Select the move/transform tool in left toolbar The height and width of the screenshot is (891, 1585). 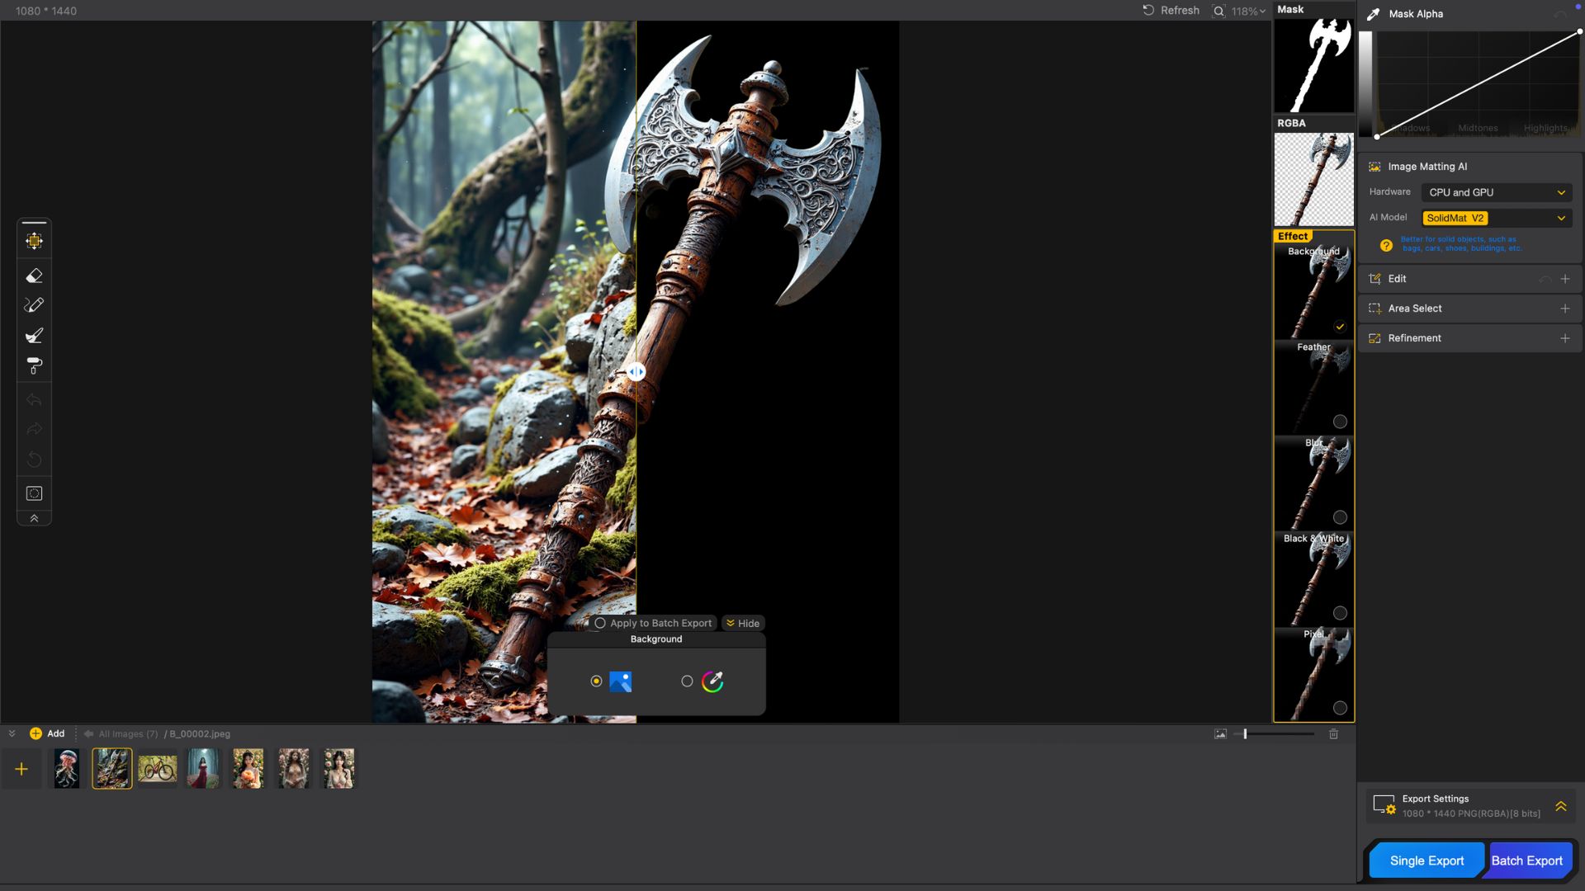pyautogui.click(x=34, y=241)
